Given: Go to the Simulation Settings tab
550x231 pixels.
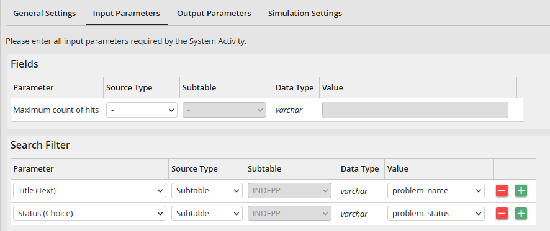Looking at the screenshot, I should 305,13.
